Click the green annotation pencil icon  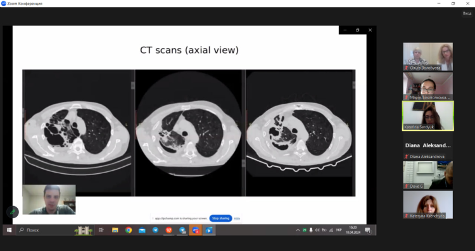[x=13, y=212]
